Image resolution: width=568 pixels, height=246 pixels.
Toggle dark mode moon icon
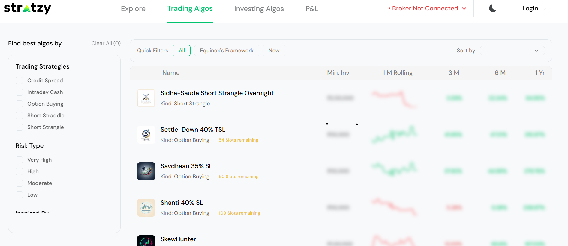tap(492, 8)
